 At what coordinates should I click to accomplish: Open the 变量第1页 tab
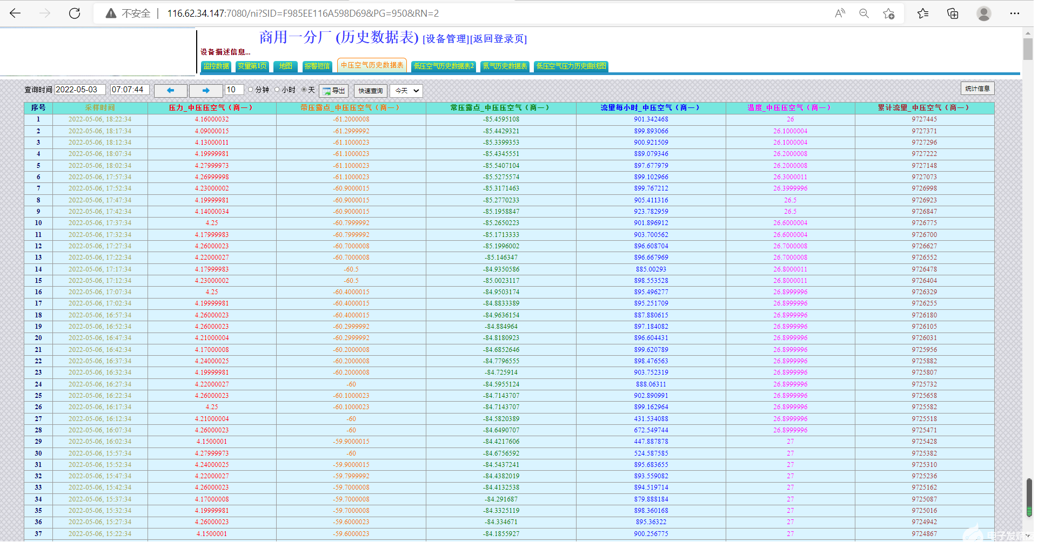(x=252, y=66)
